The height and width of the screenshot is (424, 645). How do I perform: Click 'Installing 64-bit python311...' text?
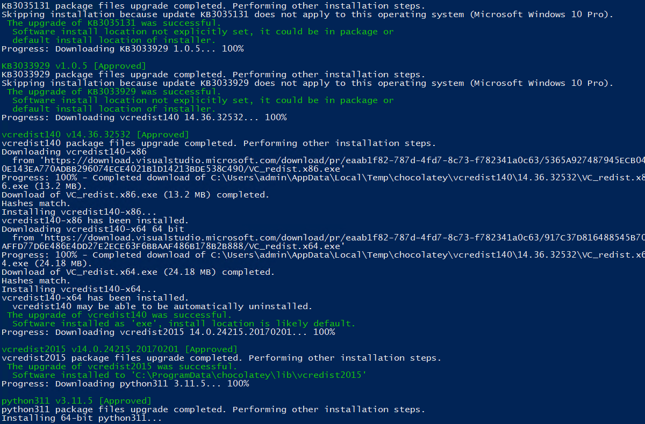[x=82, y=418]
